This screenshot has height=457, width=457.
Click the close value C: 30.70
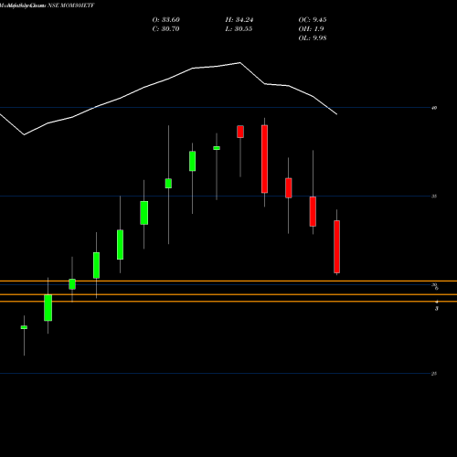[x=165, y=29]
